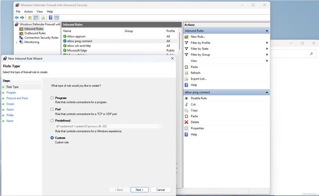Click the Outbound Rules tree icon

(x=21, y=33)
